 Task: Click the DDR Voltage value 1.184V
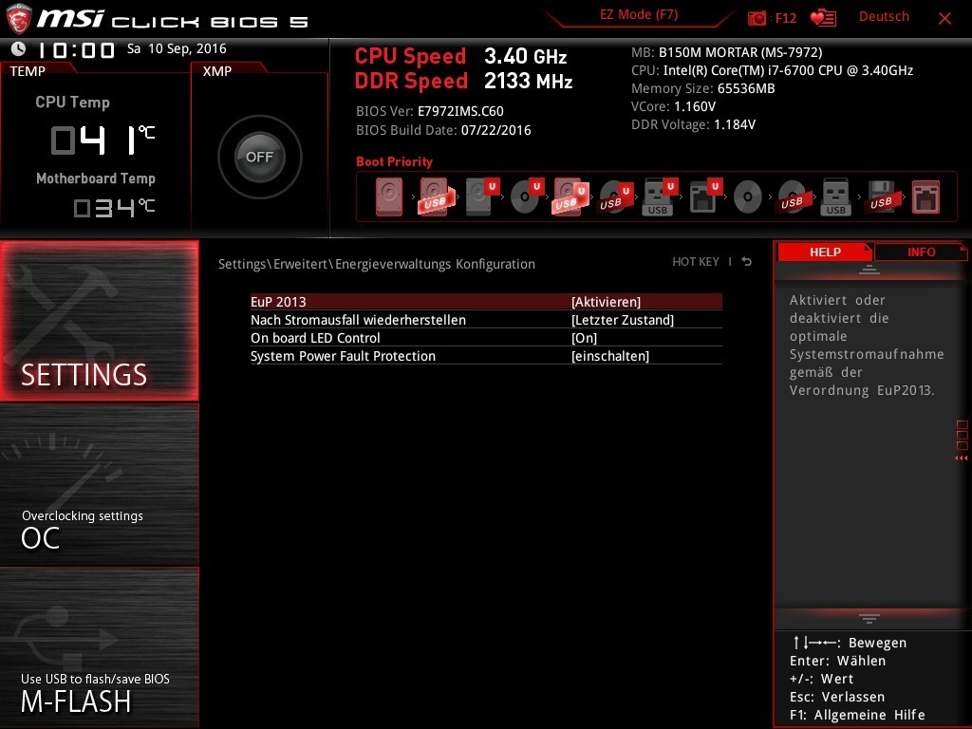point(735,124)
